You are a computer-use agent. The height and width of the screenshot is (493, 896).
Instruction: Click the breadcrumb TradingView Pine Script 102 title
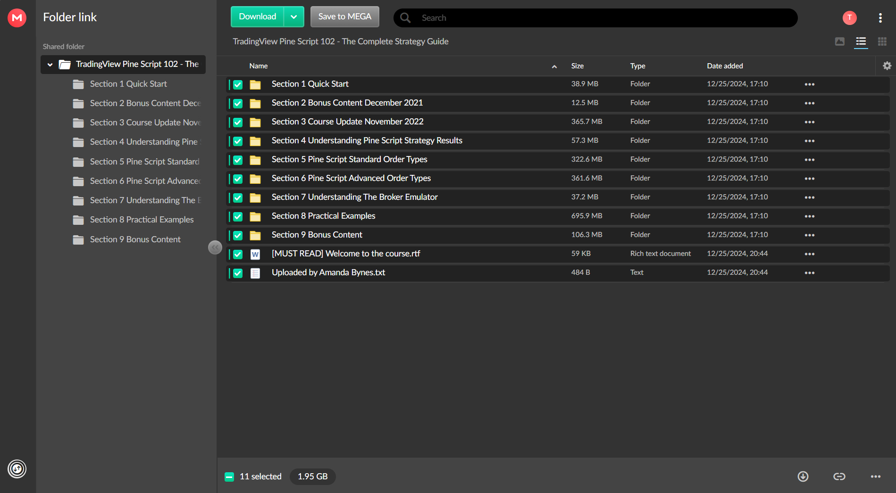pyautogui.click(x=341, y=41)
